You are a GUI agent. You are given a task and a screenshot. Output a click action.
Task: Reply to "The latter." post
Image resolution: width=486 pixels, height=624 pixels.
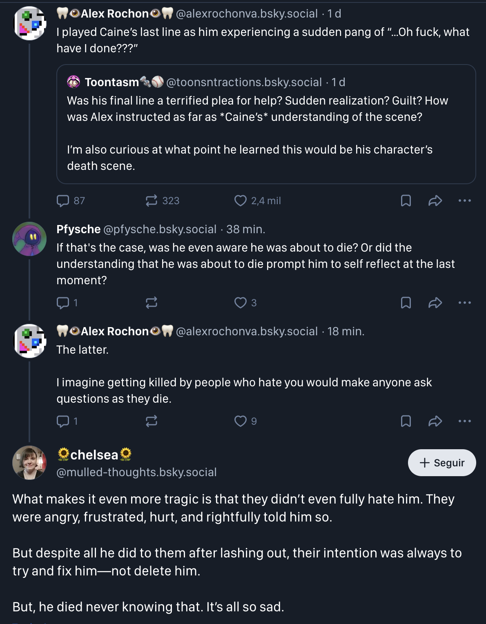coord(63,421)
